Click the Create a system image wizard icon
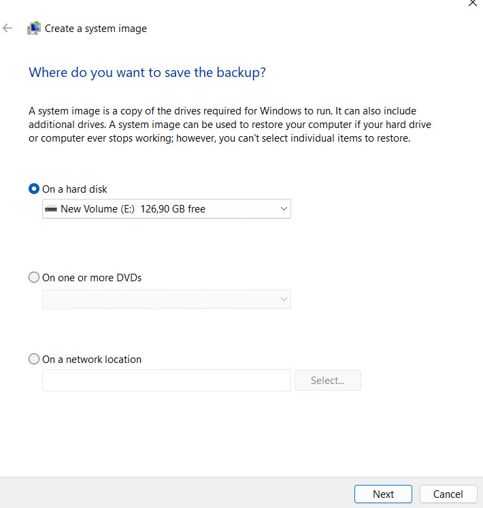Viewport: 483px width, 508px height. [33, 29]
